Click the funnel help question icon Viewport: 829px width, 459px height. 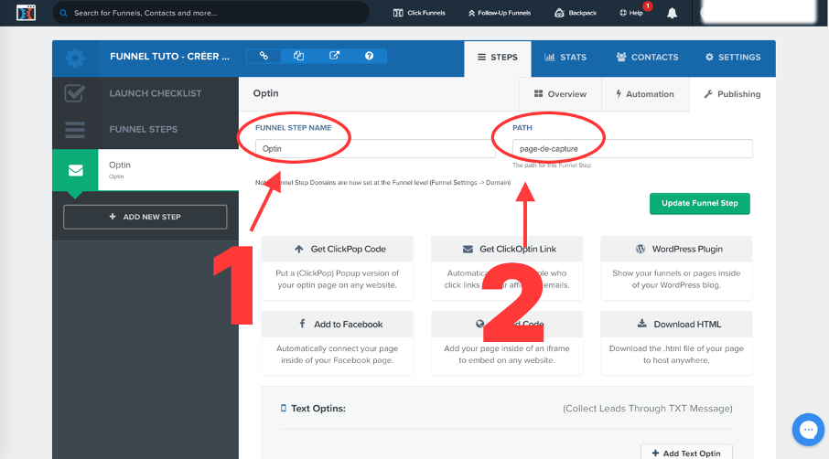[x=369, y=56]
